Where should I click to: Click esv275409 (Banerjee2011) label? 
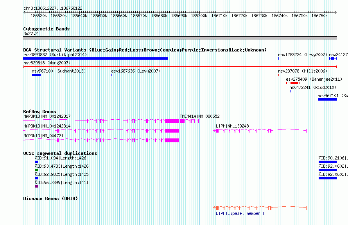click(314, 79)
